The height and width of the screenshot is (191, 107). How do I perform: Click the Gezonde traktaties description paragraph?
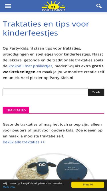click(x=53, y=130)
